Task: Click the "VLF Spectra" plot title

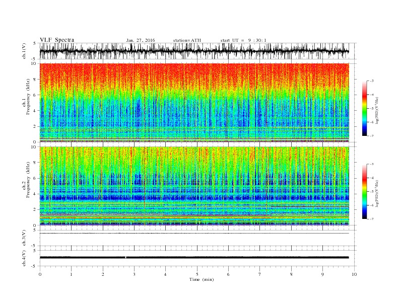Action: (57, 40)
